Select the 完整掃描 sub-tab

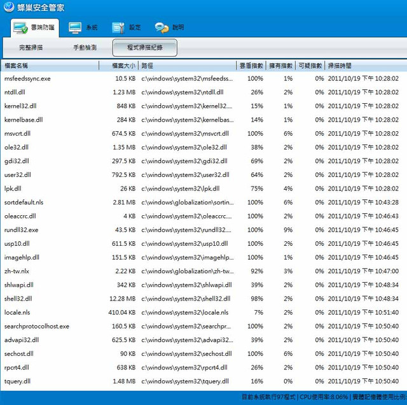(31, 48)
